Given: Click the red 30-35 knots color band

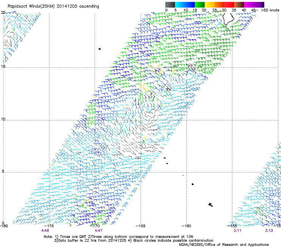Looking at the screenshot, I should pos(229,5).
